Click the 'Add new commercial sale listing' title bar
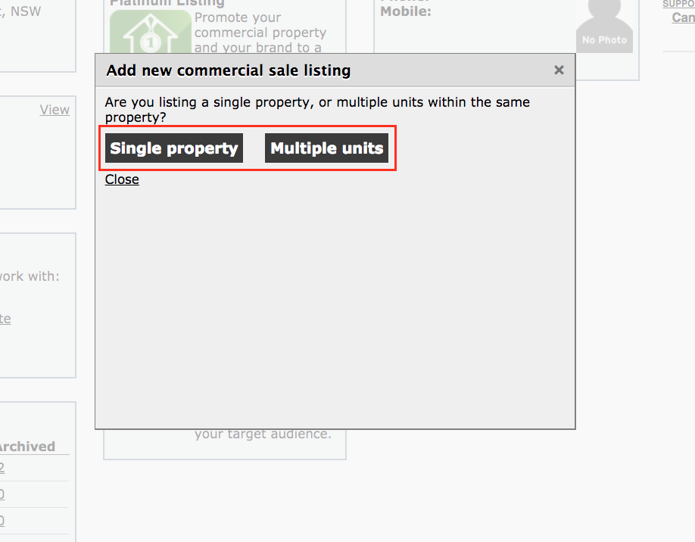The image size is (695, 542). [335, 70]
